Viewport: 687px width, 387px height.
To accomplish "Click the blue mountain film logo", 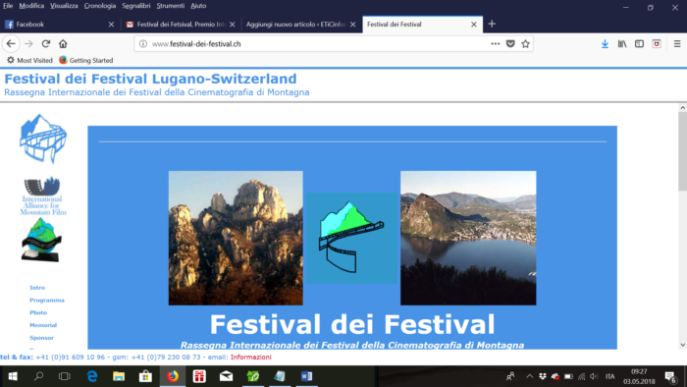I will coord(43,138).
